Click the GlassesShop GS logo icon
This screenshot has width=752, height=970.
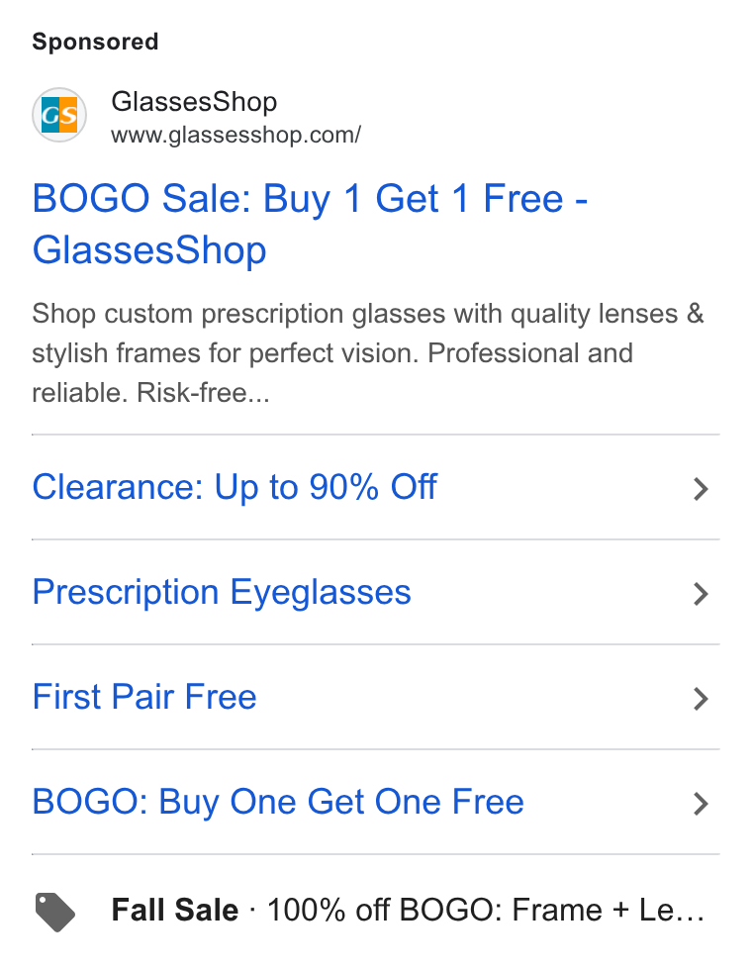click(x=59, y=115)
